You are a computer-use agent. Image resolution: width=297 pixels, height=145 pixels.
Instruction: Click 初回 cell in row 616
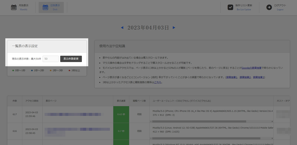(139, 131)
